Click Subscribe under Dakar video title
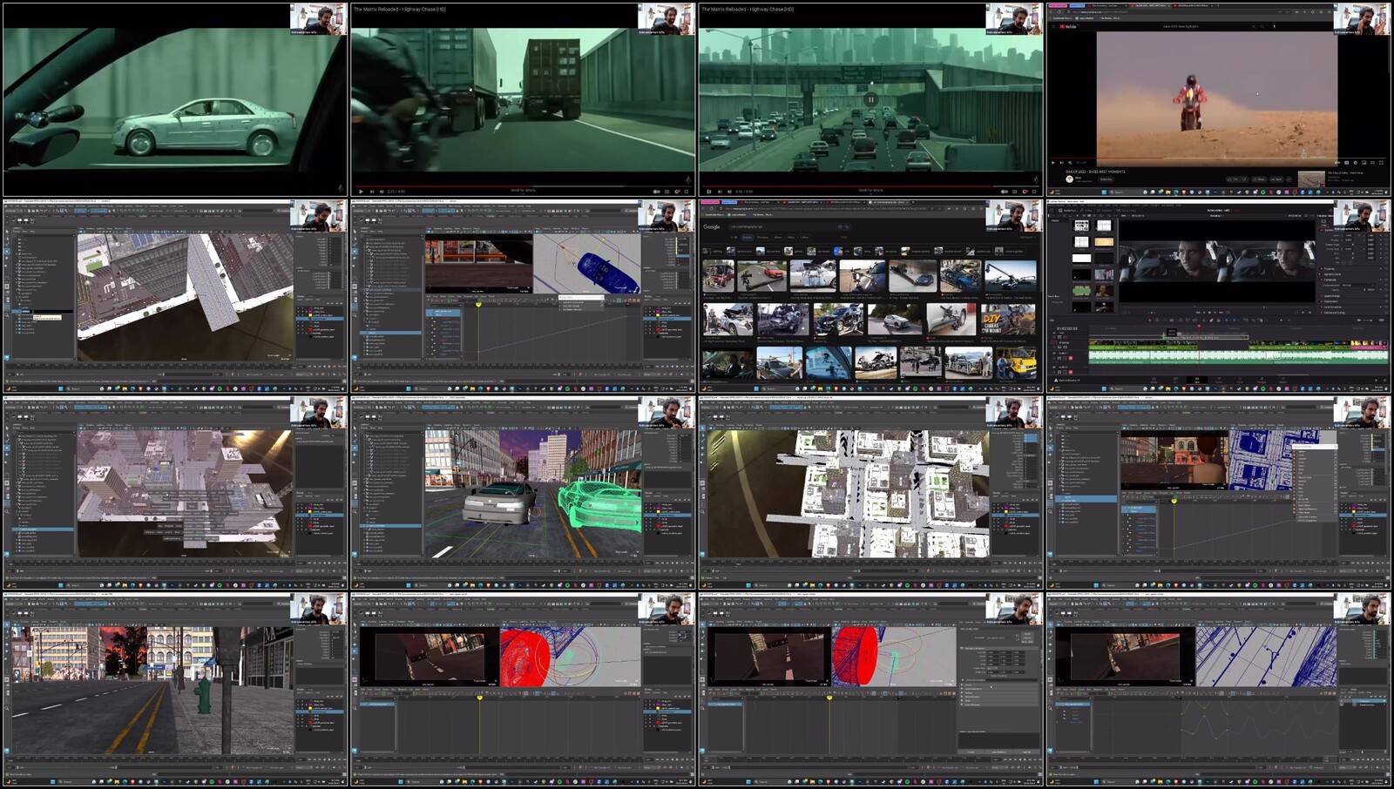Image resolution: width=1394 pixels, height=789 pixels. pyautogui.click(x=1106, y=179)
